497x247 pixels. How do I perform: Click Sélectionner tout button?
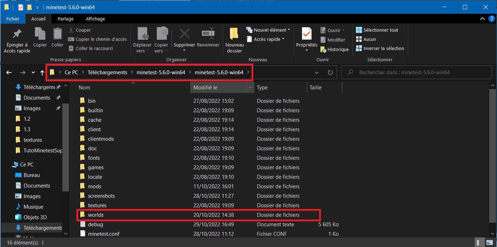(x=380, y=30)
